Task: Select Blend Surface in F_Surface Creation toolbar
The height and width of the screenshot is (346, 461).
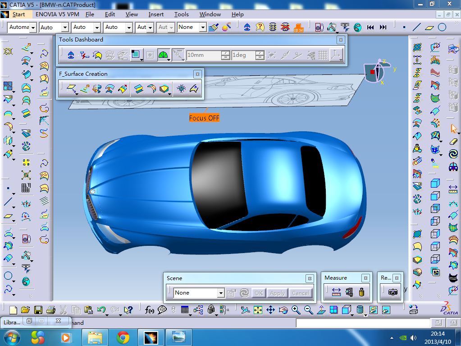Action: [139, 88]
